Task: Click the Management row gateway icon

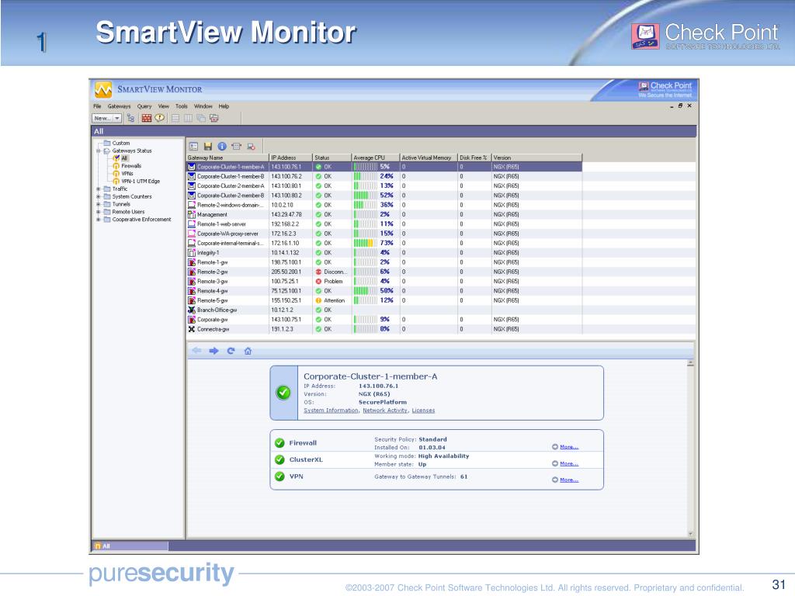Action: (x=192, y=214)
